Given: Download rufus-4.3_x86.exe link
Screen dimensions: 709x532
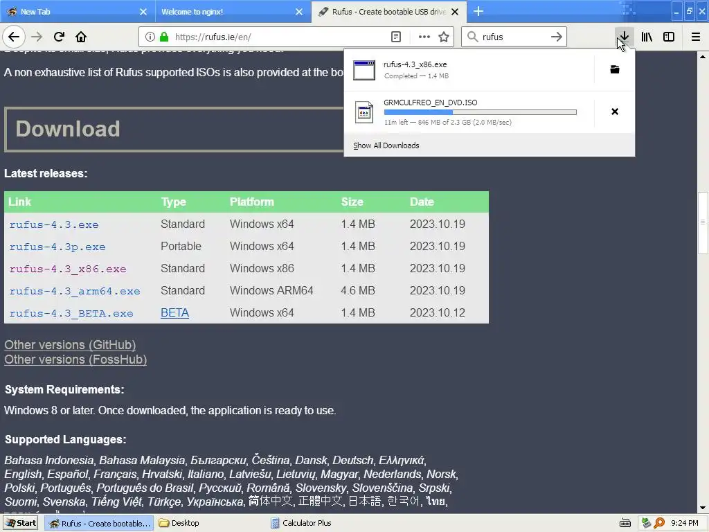Looking at the screenshot, I should click(68, 269).
